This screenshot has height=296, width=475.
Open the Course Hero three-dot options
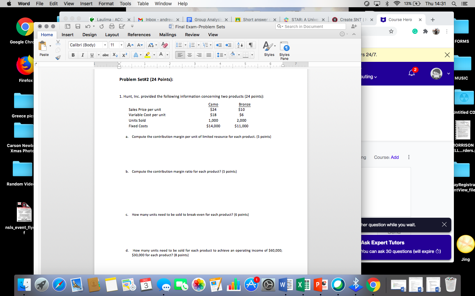tap(409, 157)
